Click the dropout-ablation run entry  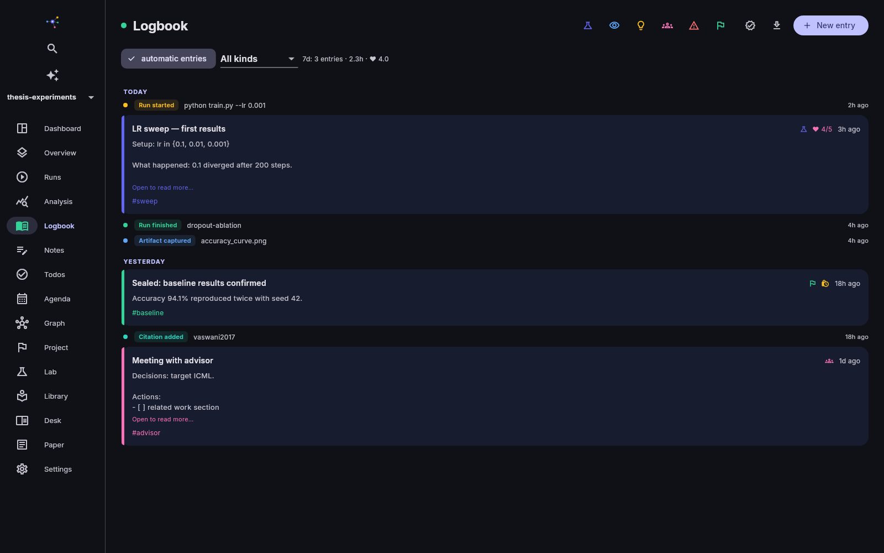tap(214, 226)
